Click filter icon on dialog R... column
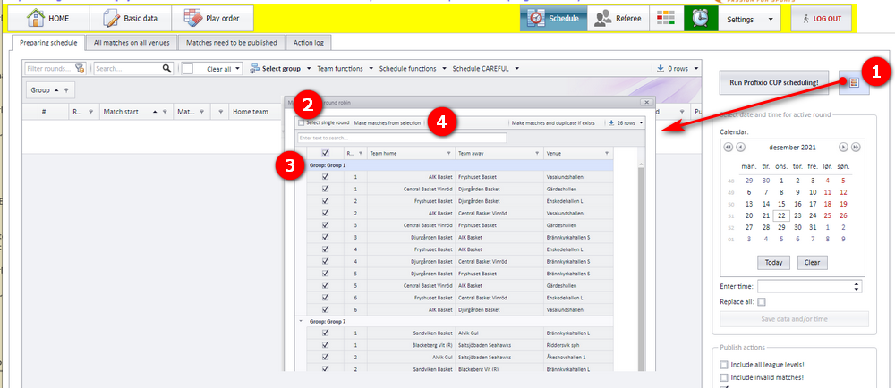 tap(360, 153)
